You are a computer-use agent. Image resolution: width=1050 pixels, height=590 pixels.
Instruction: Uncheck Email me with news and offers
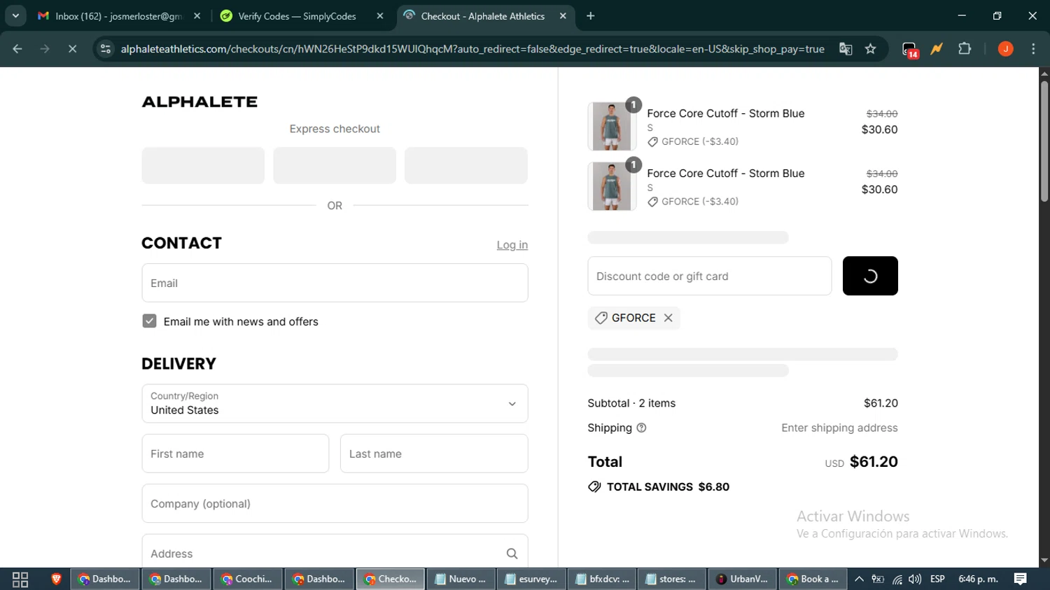point(149,321)
